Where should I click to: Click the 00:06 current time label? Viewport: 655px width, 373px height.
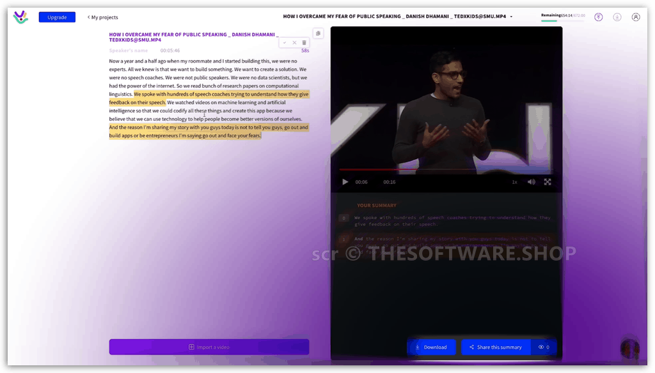(361, 182)
